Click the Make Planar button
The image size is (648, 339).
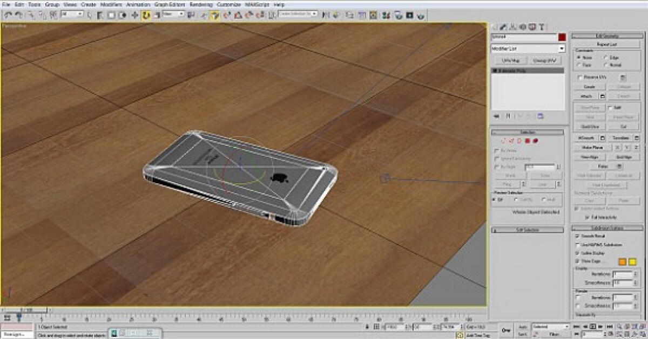click(592, 147)
